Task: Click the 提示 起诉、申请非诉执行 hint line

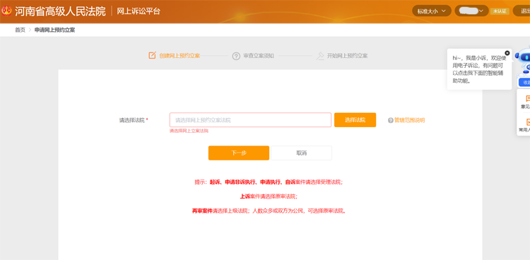Action: pyautogui.click(x=269, y=182)
